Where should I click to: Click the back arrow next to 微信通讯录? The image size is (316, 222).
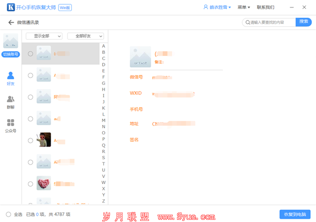(x=11, y=22)
